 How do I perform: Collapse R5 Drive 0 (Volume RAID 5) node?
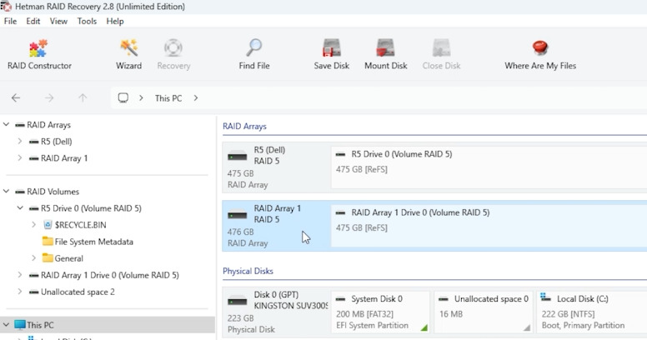[20, 208]
